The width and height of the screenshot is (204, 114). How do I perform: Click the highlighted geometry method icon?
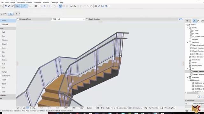coord(11,14)
